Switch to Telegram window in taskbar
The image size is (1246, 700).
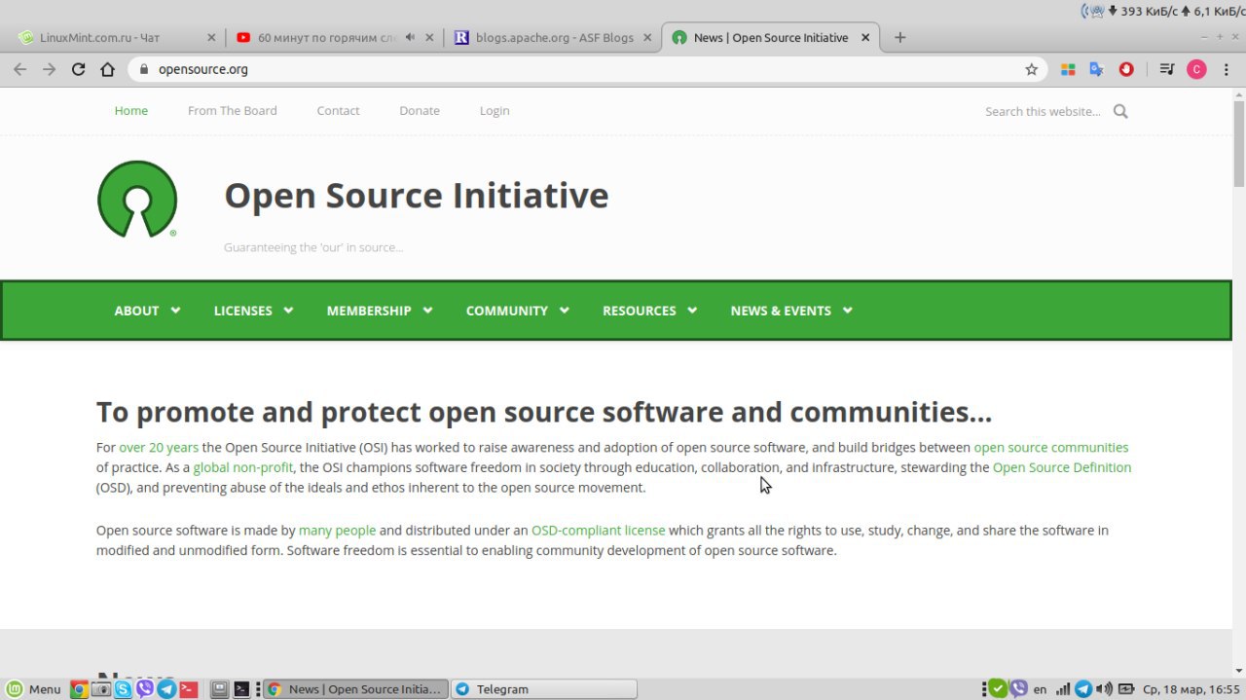click(544, 689)
